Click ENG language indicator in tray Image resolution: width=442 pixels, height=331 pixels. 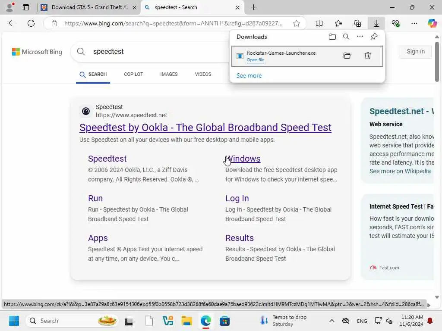pos(362,321)
